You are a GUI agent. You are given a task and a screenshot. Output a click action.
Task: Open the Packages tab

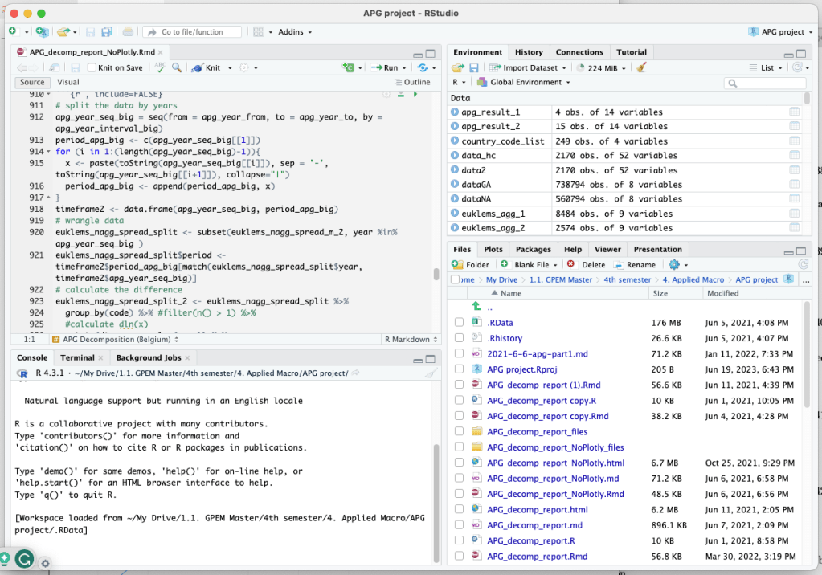coord(533,250)
